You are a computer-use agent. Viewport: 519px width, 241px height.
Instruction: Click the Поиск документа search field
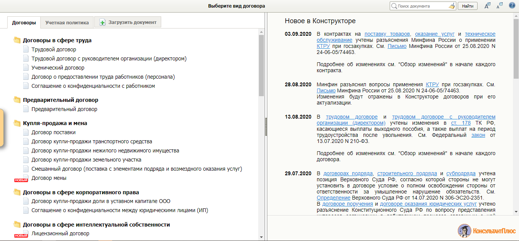pyautogui.click(x=421, y=6)
